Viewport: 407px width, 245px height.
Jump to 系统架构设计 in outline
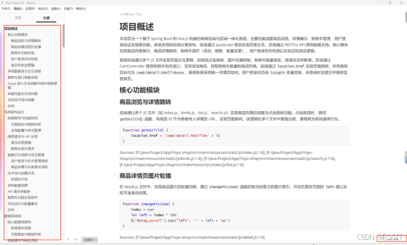(x=14, y=112)
